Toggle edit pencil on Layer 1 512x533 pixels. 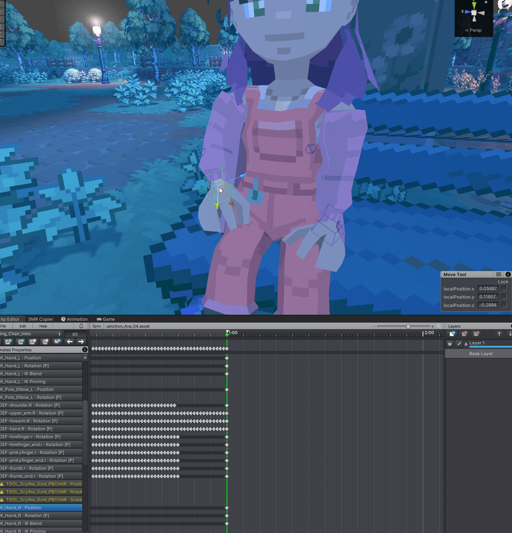459,344
